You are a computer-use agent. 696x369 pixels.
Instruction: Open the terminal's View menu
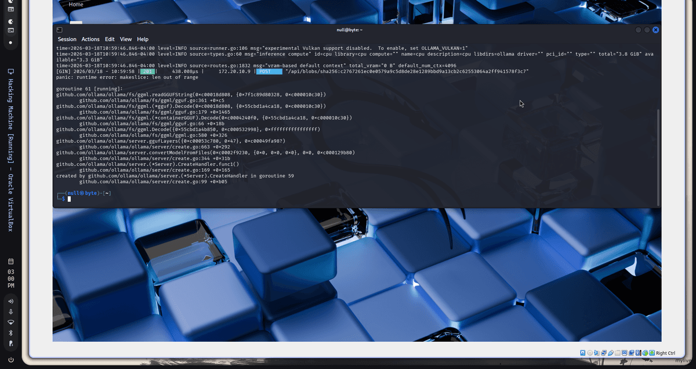point(126,39)
